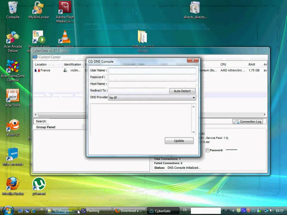Viewport: 287px width, 215px height.
Task: Open the Corbeille recycle bin icon
Action: click(x=13, y=10)
